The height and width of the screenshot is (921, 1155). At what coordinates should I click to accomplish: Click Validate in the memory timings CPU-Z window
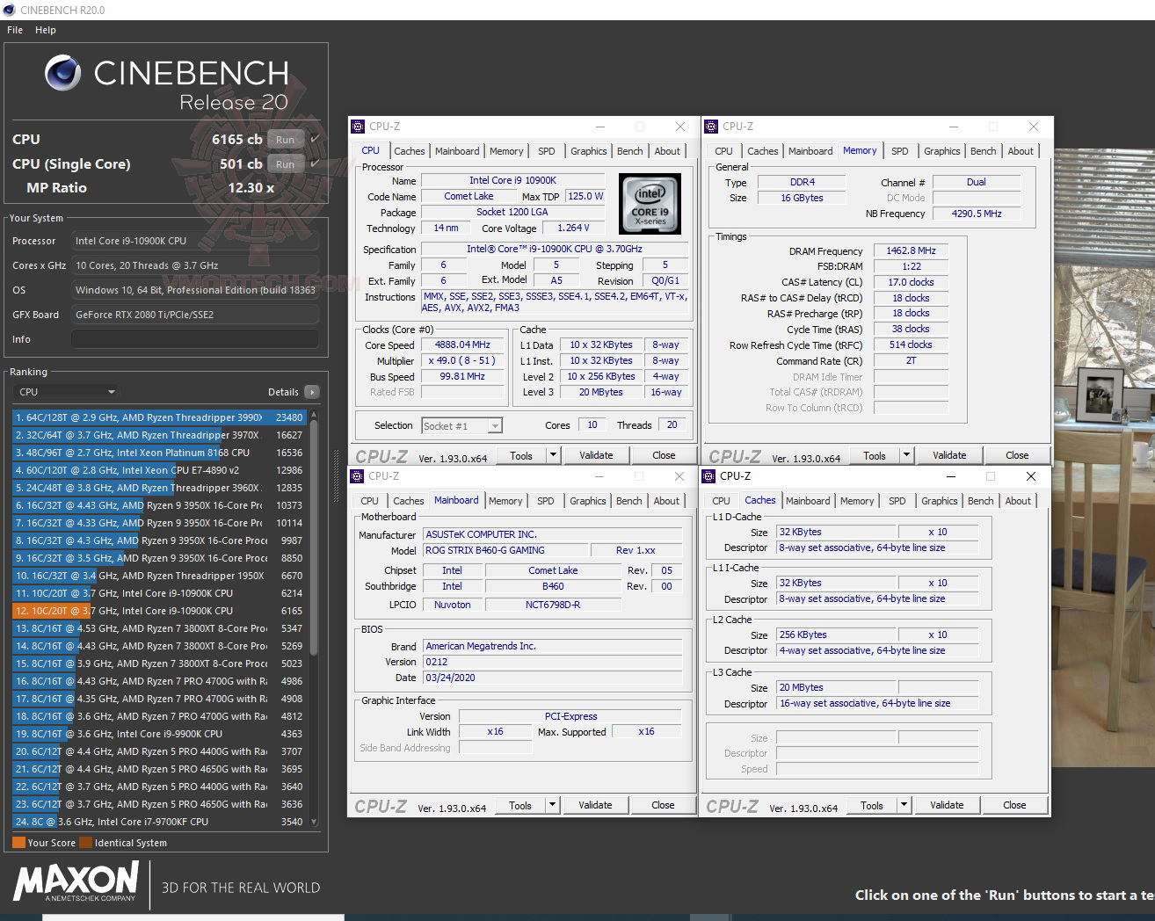pyautogui.click(x=949, y=455)
